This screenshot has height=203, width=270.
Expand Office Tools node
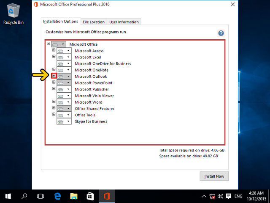pos(54,114)
